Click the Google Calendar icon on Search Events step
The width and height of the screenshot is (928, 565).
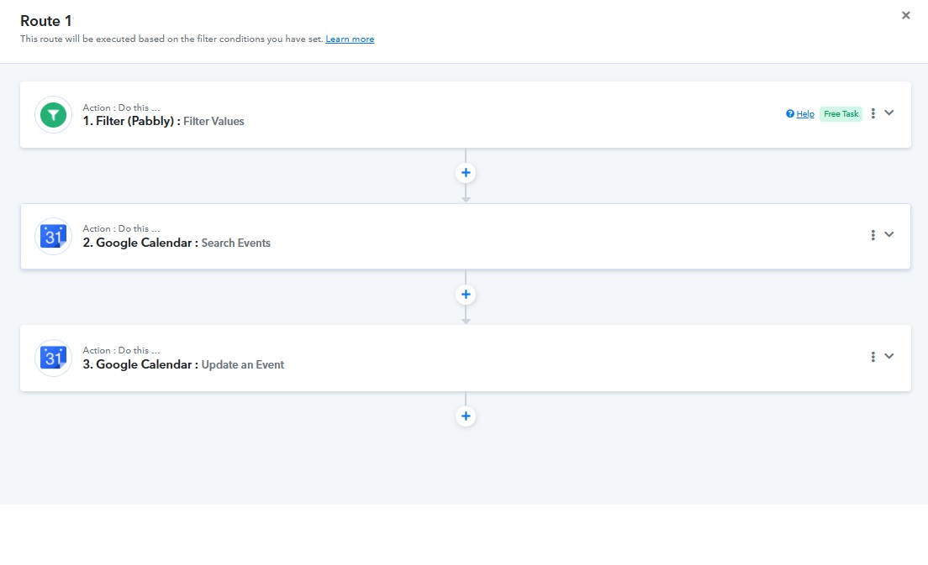(53, 236)
